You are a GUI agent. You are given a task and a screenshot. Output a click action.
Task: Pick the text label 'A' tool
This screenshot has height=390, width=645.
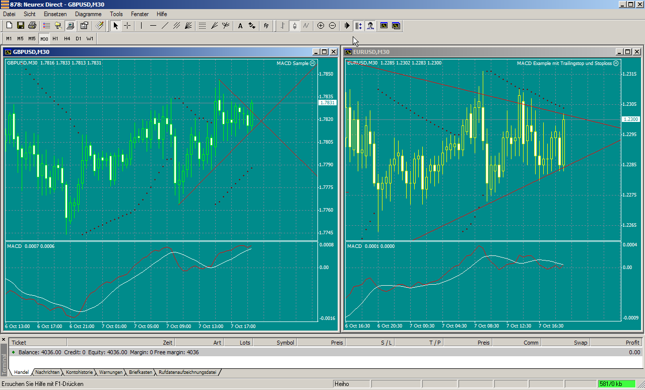240,26
